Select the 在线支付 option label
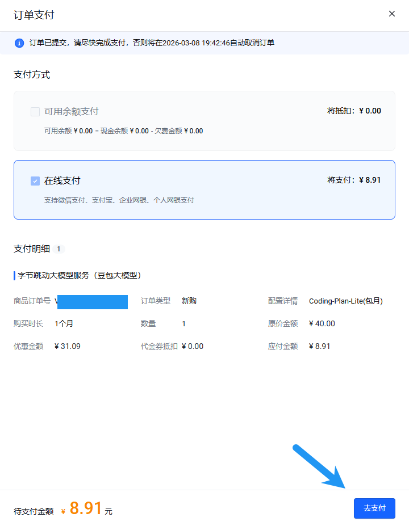Image resolution: width=409 pixels, height=526 pixels. (62, 181)
